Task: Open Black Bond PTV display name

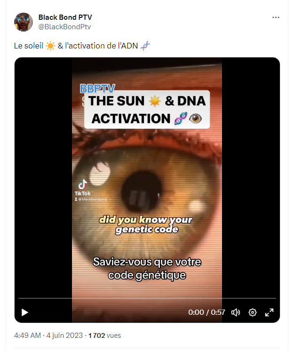Action: (x=65, y=17)
